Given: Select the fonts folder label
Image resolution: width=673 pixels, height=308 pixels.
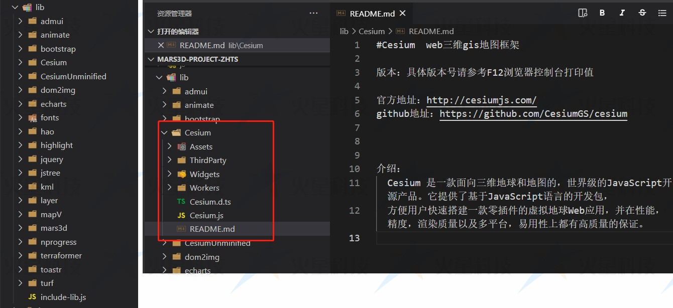Looking at the screenshot, I should (x=50, y=118).
